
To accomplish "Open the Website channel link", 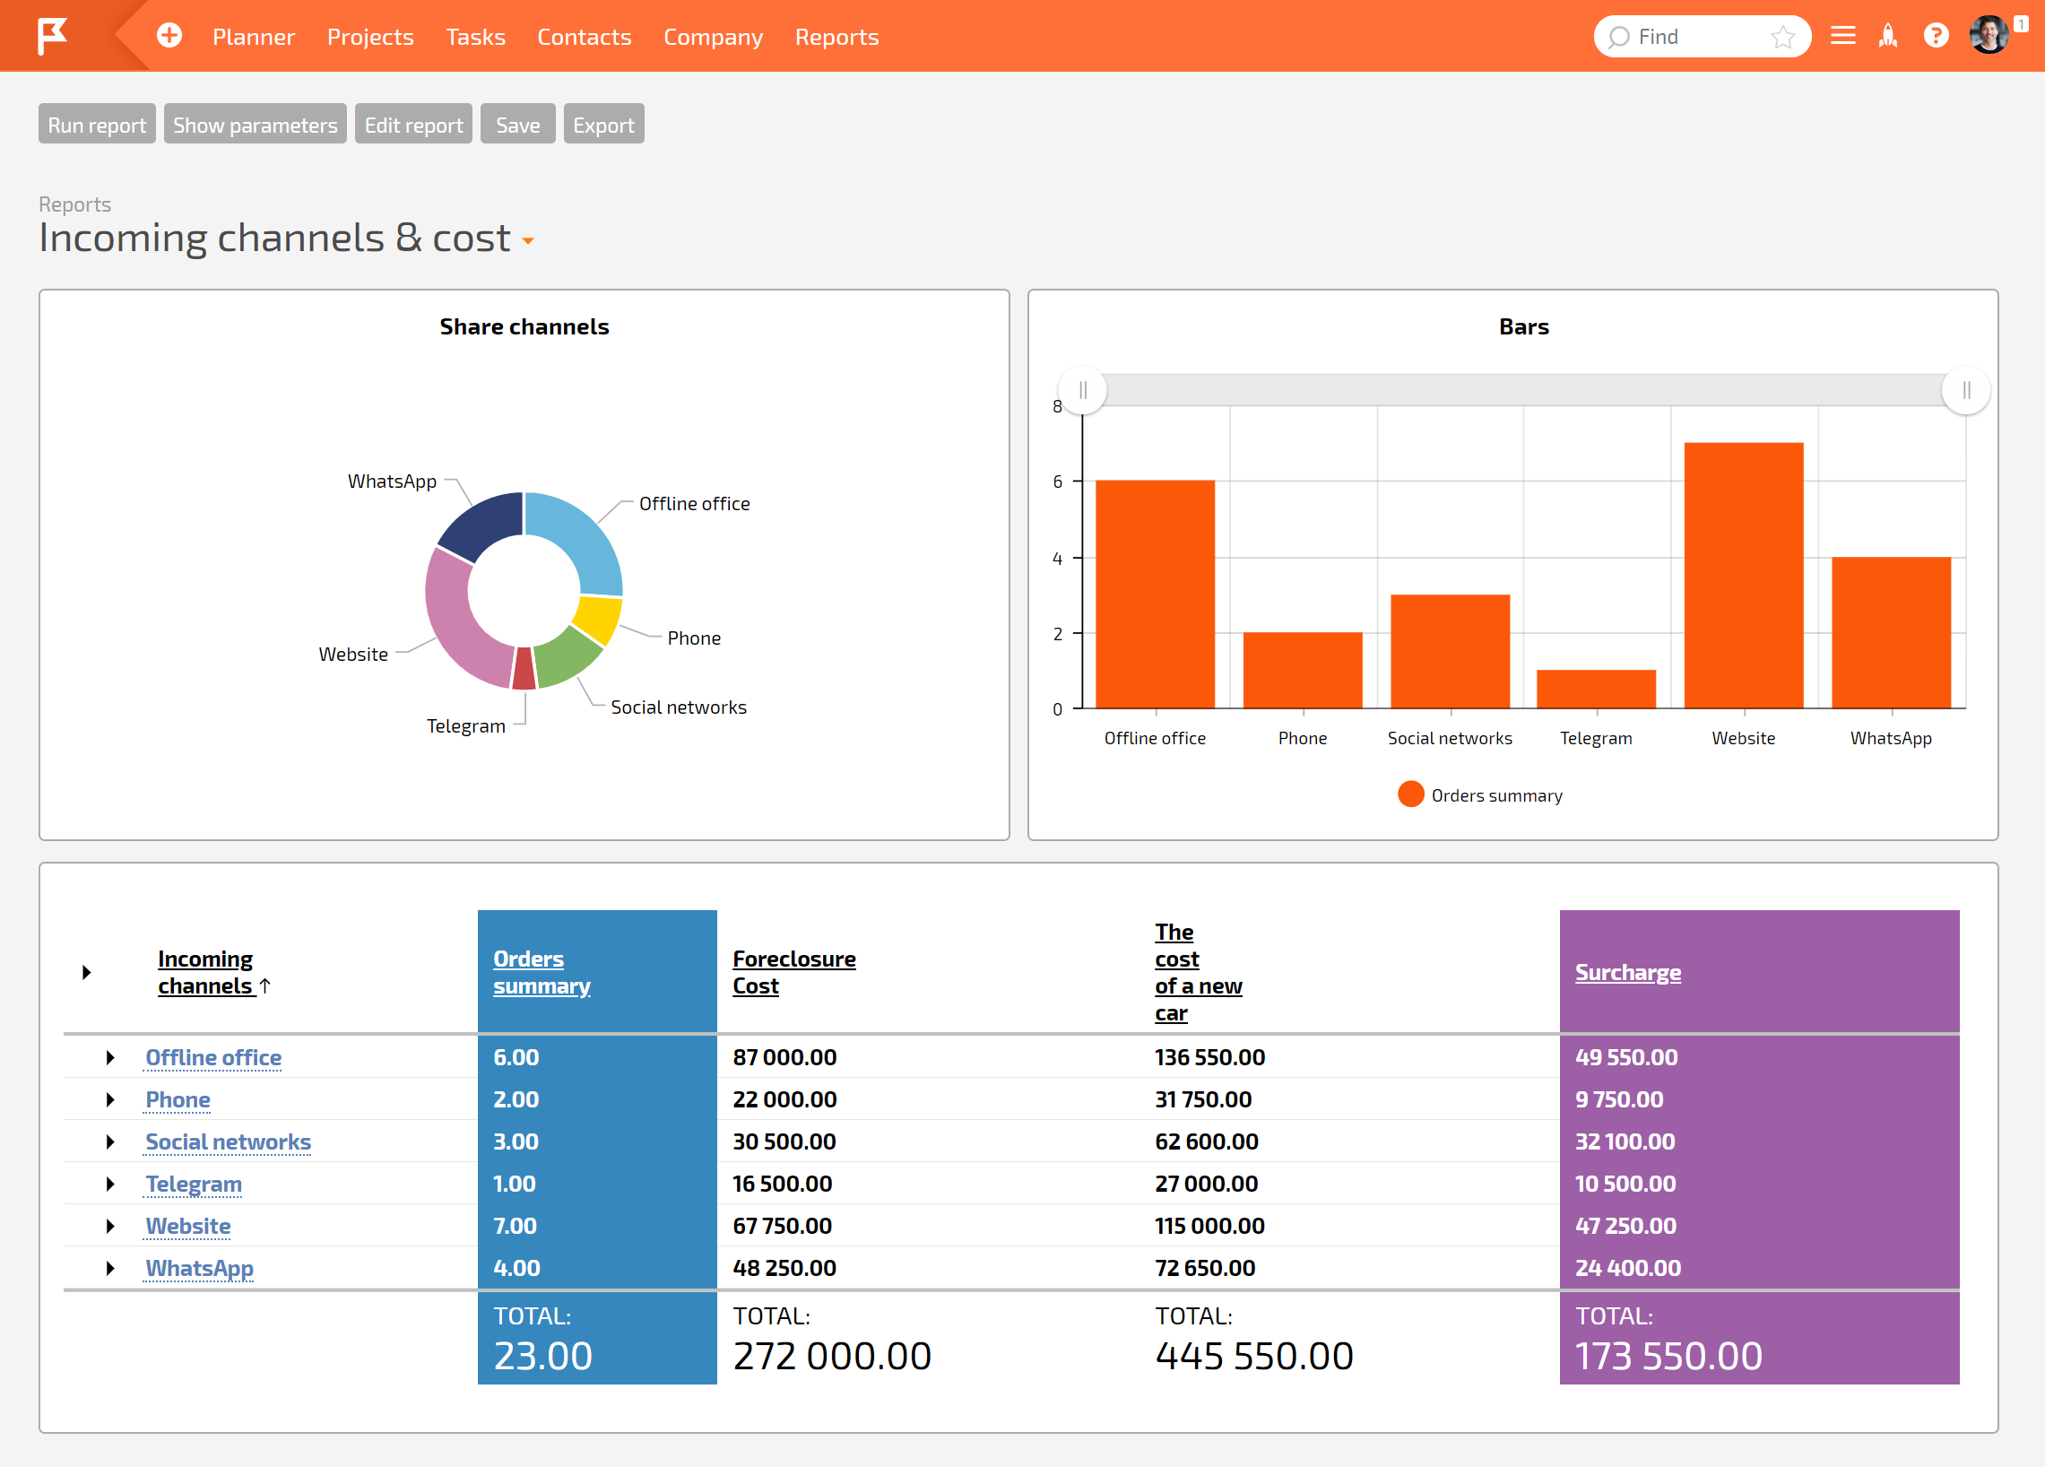I will pyautogui.click(x=188, y=1226).
